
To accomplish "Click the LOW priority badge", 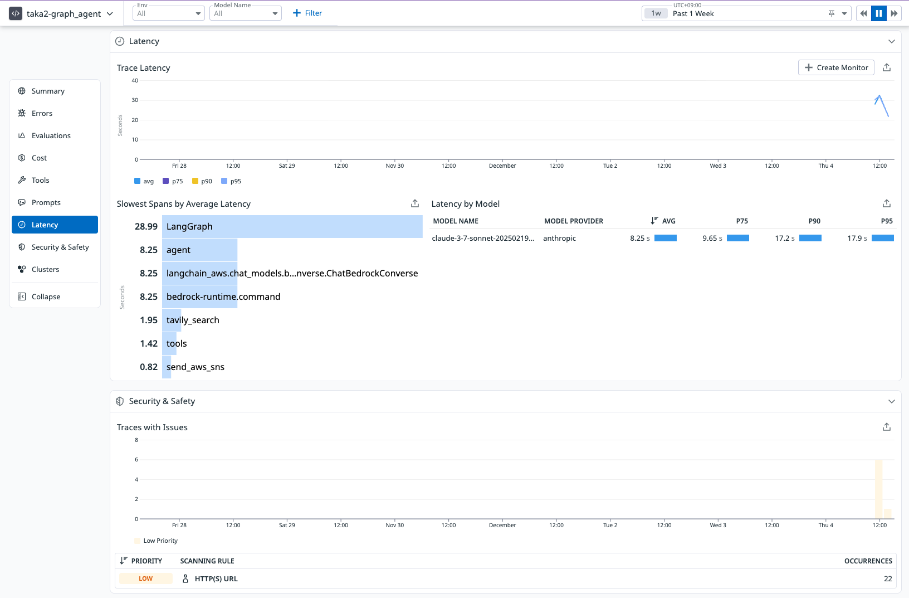I will coord(146,578).
